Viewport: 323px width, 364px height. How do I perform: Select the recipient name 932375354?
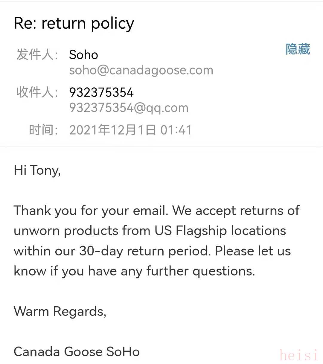tap(101, 92)
